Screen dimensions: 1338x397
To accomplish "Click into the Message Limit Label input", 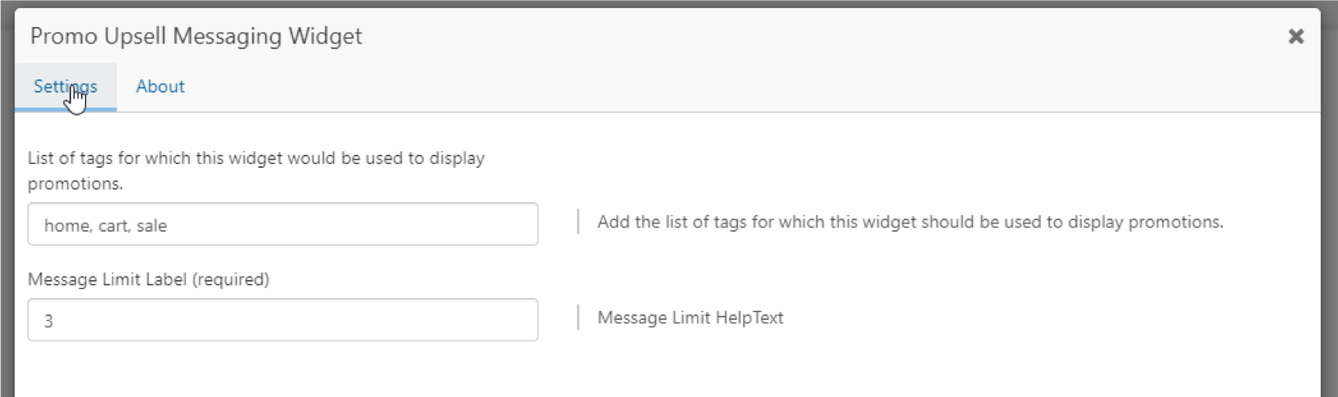I will pyautogui.click(x=282, y=320).
